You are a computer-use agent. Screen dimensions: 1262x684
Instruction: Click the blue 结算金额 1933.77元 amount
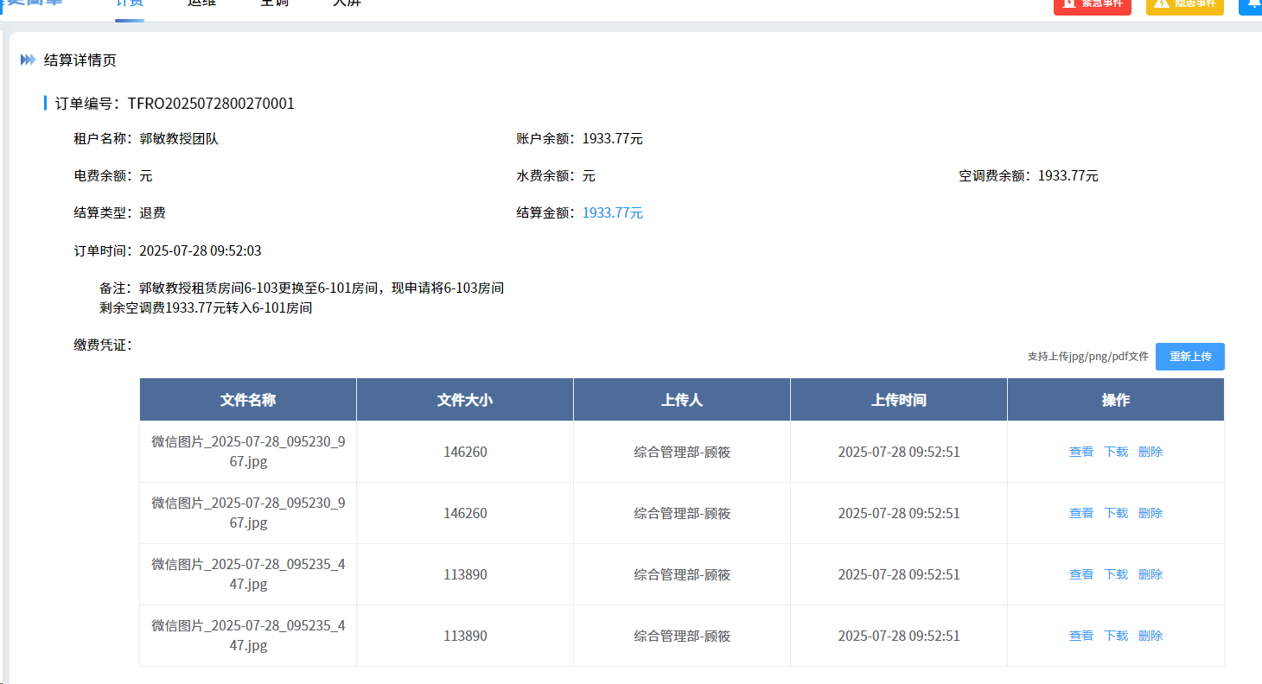pos(612,213)
